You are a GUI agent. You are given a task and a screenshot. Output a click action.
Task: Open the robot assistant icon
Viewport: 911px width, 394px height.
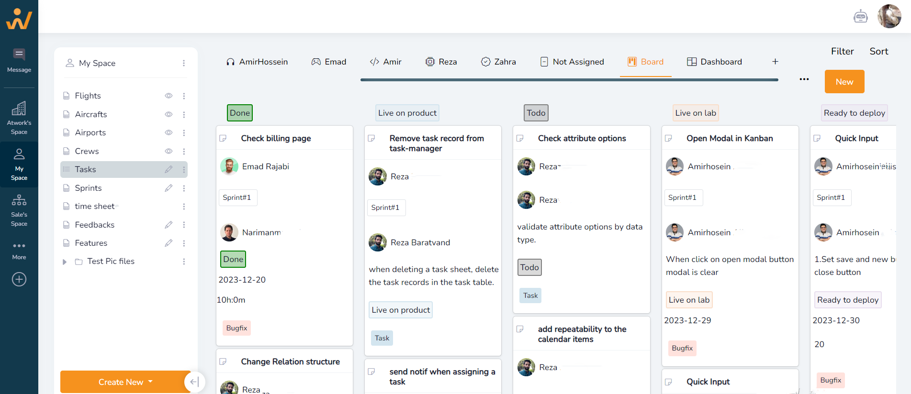(x=860, y=17)
